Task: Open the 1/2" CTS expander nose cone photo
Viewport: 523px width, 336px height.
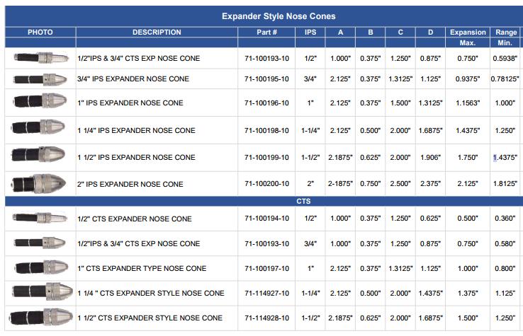Action: [x=39, y=219]
